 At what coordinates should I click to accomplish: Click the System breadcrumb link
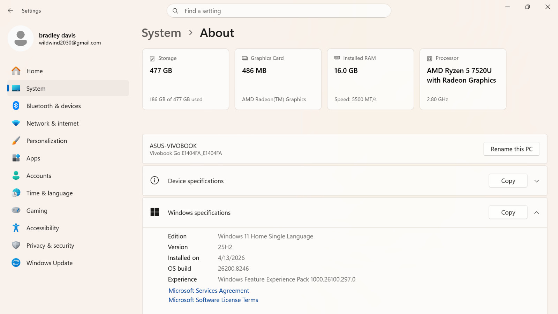161,33
